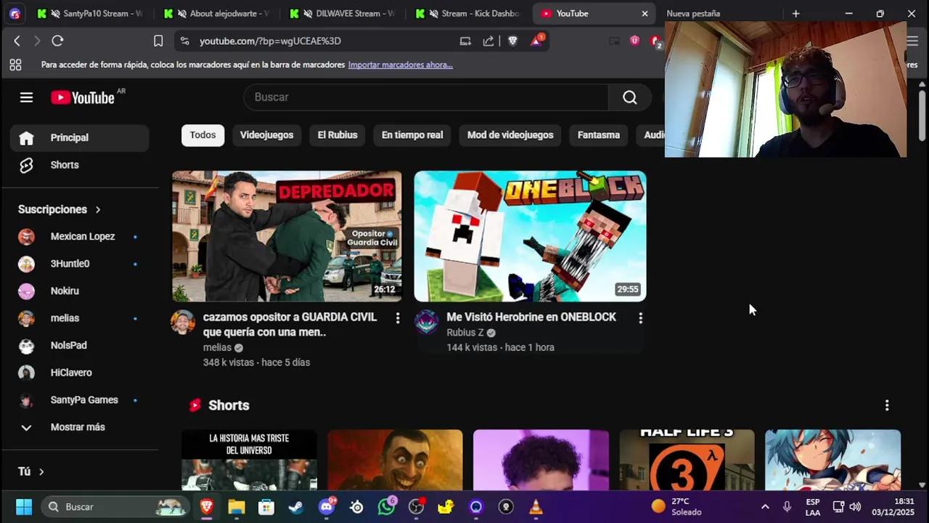Image resolution: width=929 pixels, height=523 pixels.
Task: Switch to DILWAVEE Stream tab
Action: (342, 14)
